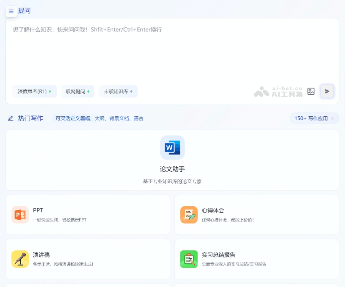
Task: Click the send arrow button
Action: click(x=327, y=91)
